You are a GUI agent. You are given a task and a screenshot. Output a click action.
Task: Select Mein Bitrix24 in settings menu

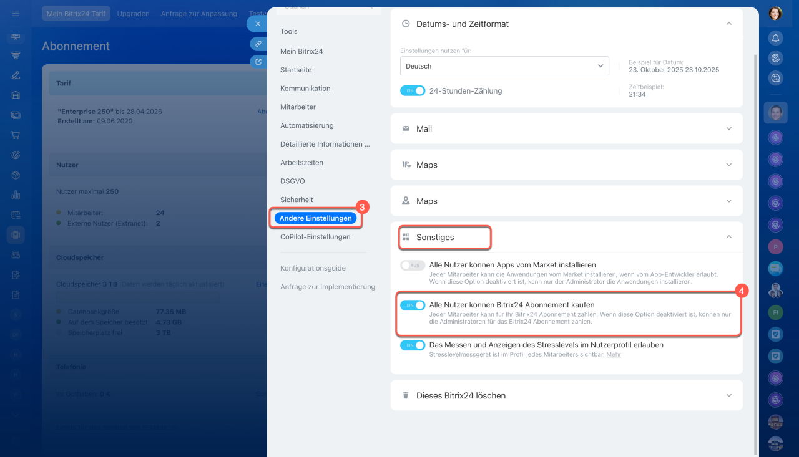pos(301,51)
